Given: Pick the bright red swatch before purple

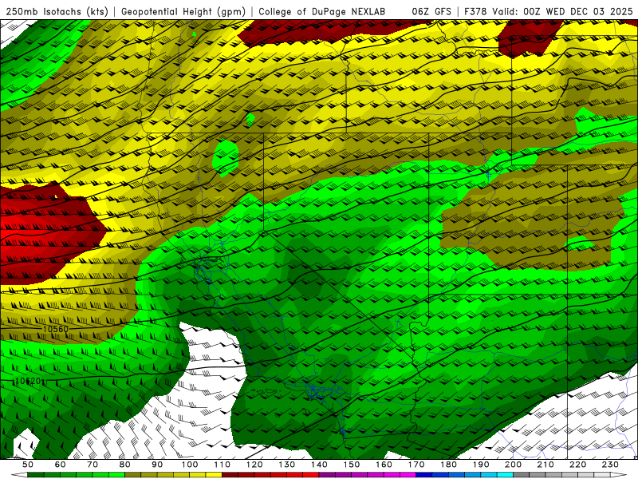Looking at the screenshot, I should click(310, 475).
